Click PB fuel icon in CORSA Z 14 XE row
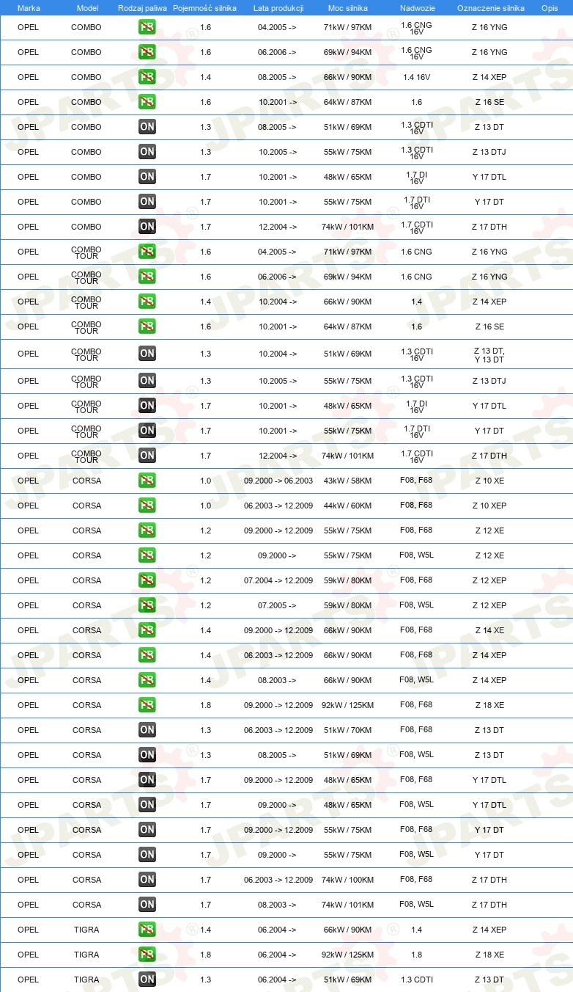 147,630
